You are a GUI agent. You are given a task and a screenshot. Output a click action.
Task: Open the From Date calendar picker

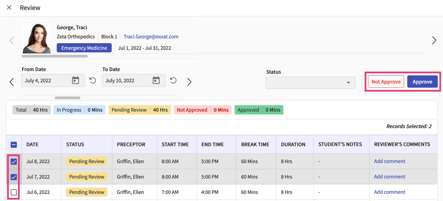pos(76,80)
